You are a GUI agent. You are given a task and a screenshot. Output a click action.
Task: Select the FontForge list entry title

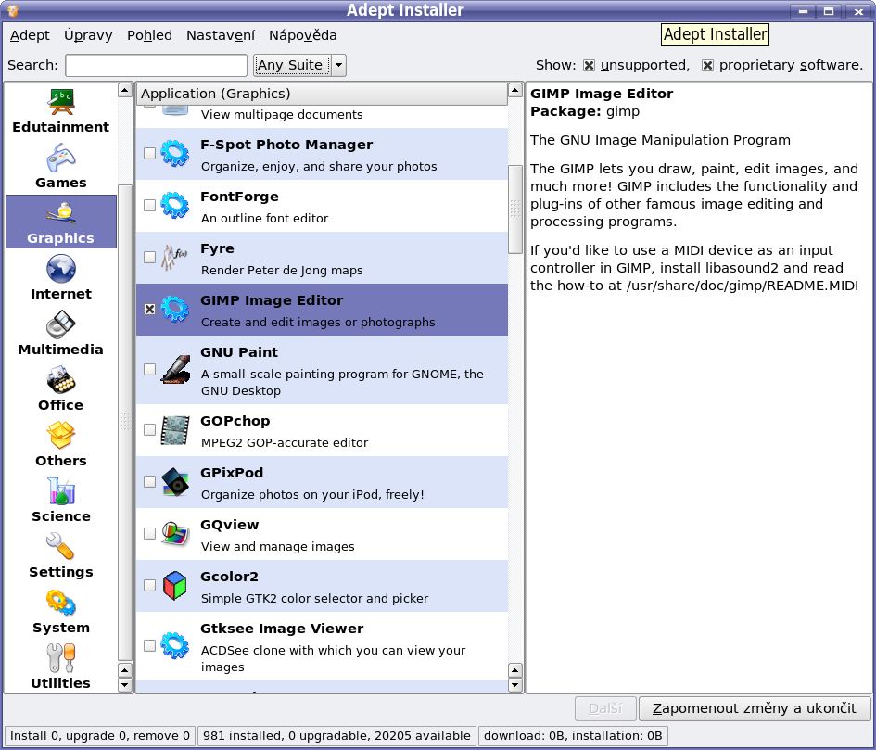240,197
